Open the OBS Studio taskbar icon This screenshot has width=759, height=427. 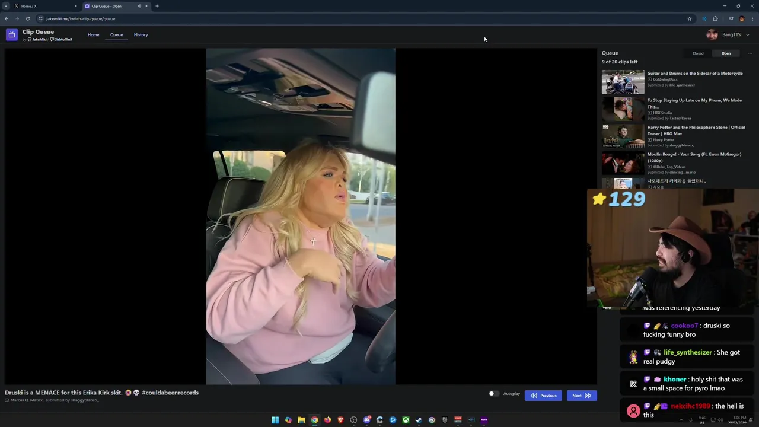(x=353, y=420)
